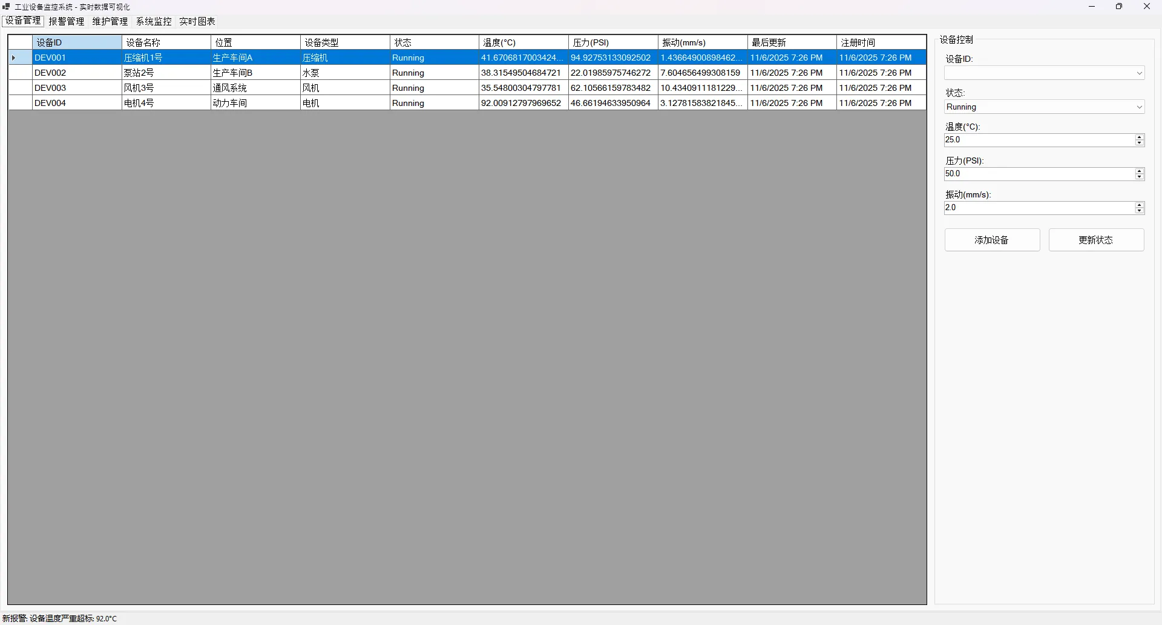Sort by the 温度(°C) column header
The height and width of the screenshot is (625, 1162).
click(x=524, y=42)
